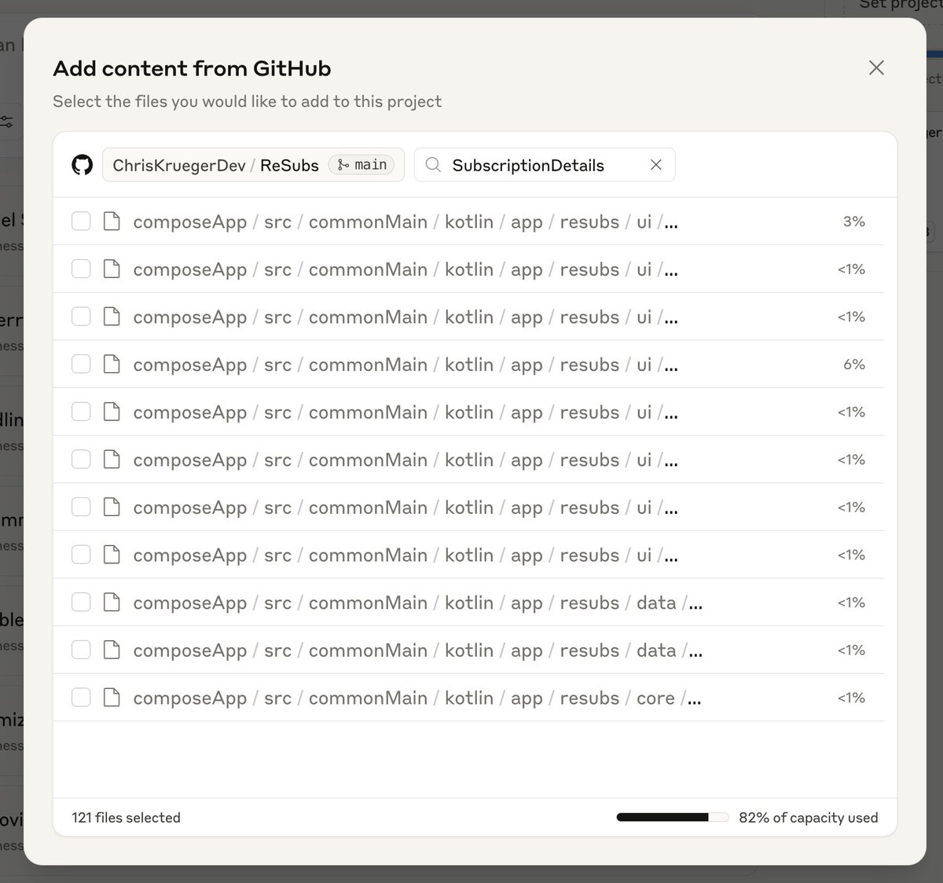Viewport: 943px width, 883px height.
Task: Select the file path on the 3% row
Action: click(405, 222)
